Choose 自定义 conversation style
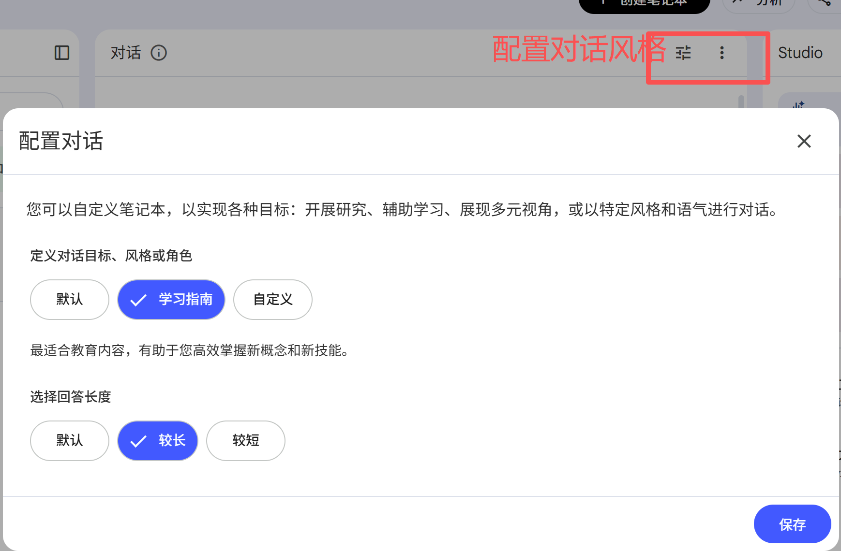Image resolution: width=841 pixels, height=551 pixels. click(272, 300)
